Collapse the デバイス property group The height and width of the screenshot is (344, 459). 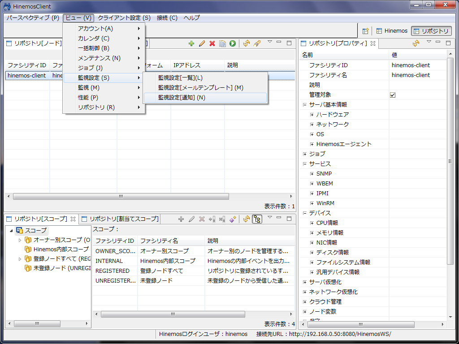tap(305, 213)
